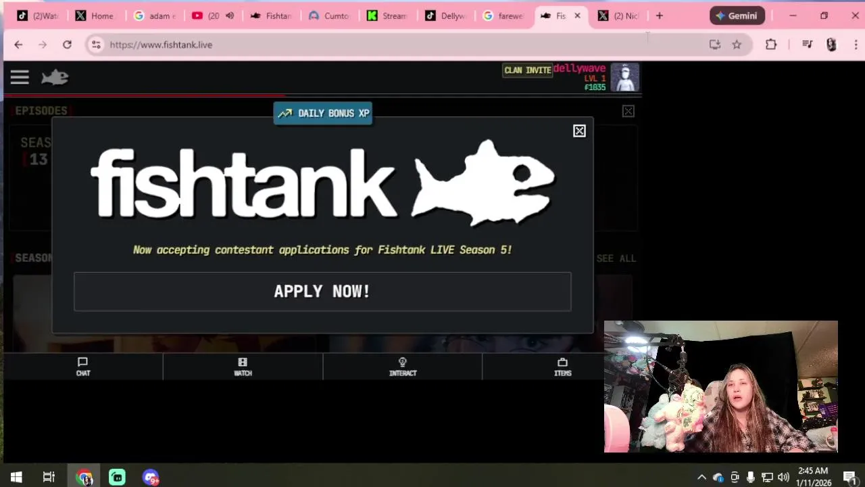This screenshot has width=865, height=487.
Task: Switch to the Google adam tab
Action: [x=155, y=16]
